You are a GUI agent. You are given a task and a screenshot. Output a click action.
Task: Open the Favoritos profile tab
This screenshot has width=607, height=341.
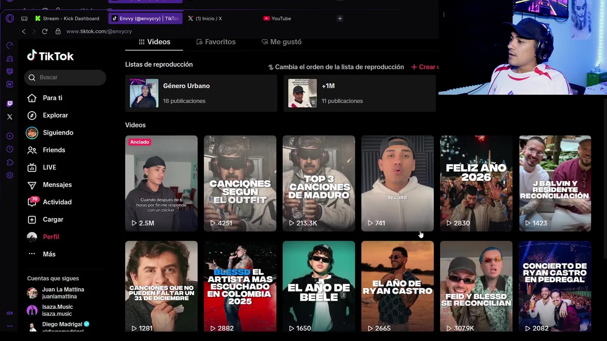click(216, 42)
